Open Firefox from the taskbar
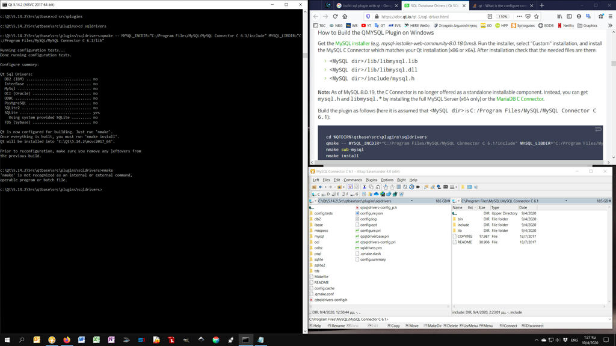This screenshot has height=346, width=616. pos(67,340)
